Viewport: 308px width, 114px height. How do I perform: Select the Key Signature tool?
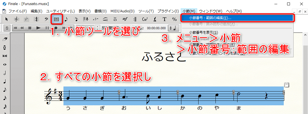[x=27, y=19]
